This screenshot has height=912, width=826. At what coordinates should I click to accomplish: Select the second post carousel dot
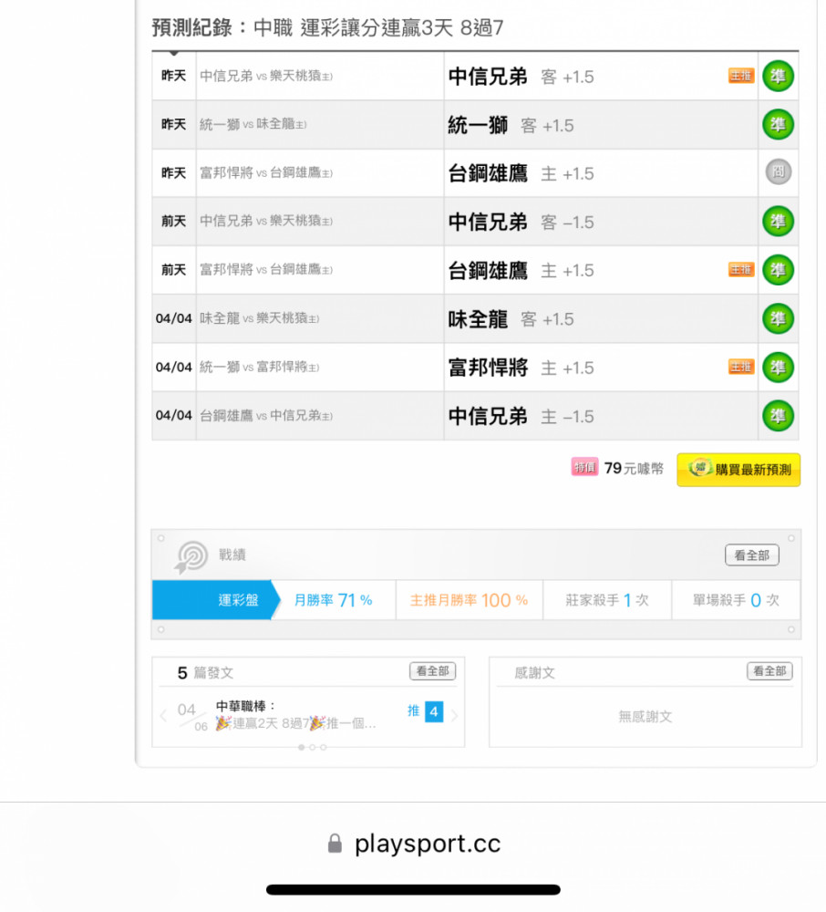(312, 748)
